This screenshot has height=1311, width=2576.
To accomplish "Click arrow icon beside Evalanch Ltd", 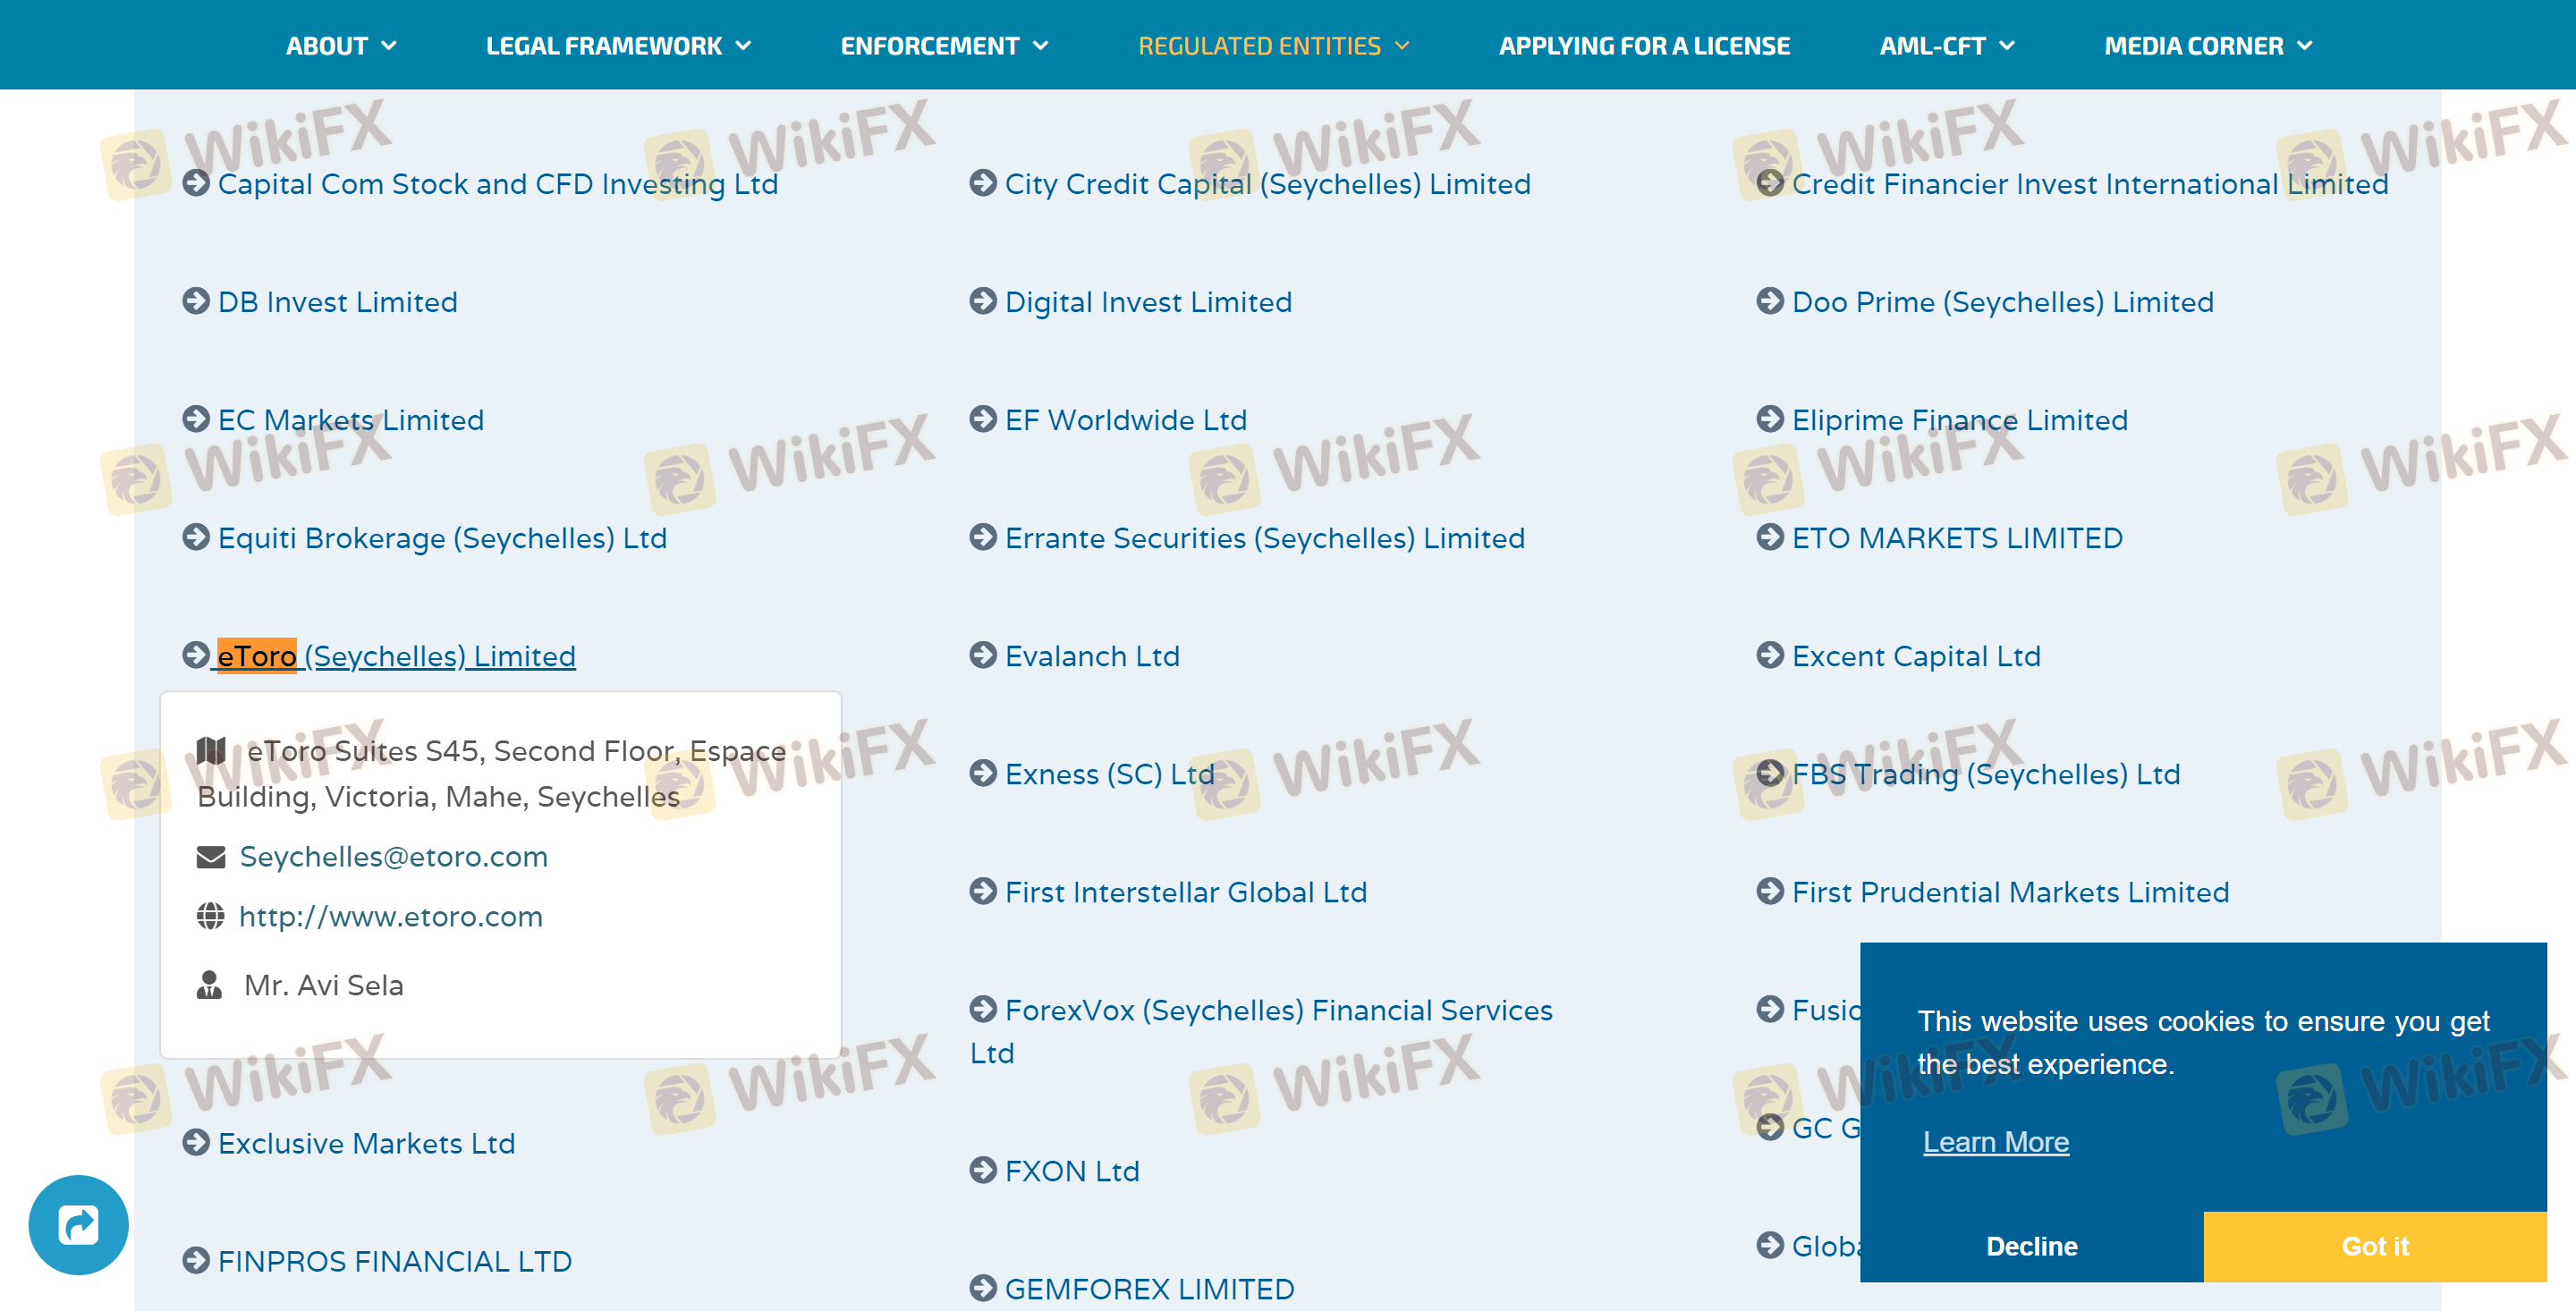I will [x=983, y=655].
